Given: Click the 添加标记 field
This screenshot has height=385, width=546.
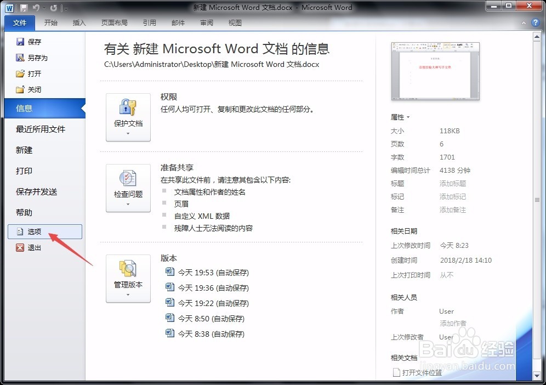Looking at the screenshot, I should [x=453, y=197].
